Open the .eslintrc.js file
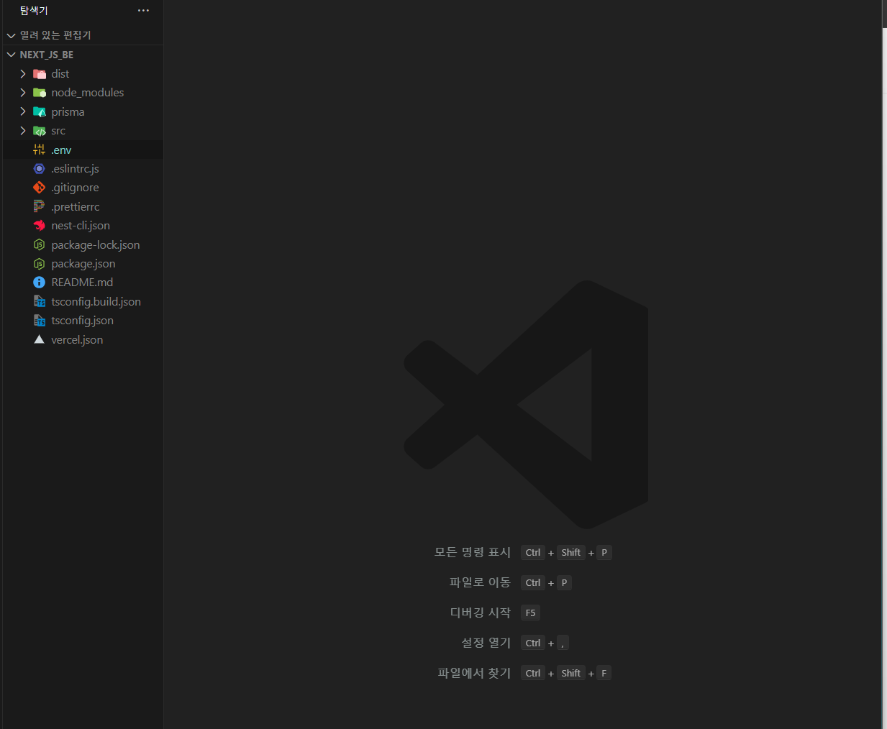Viewport: 887px width, 729px height. click(x=83, y=168)
